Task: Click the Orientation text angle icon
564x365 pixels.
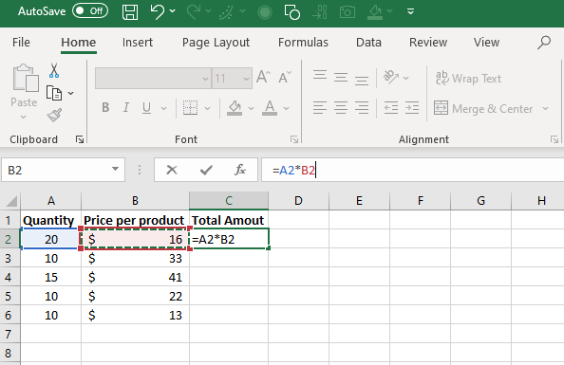Action: coord(391,77)
